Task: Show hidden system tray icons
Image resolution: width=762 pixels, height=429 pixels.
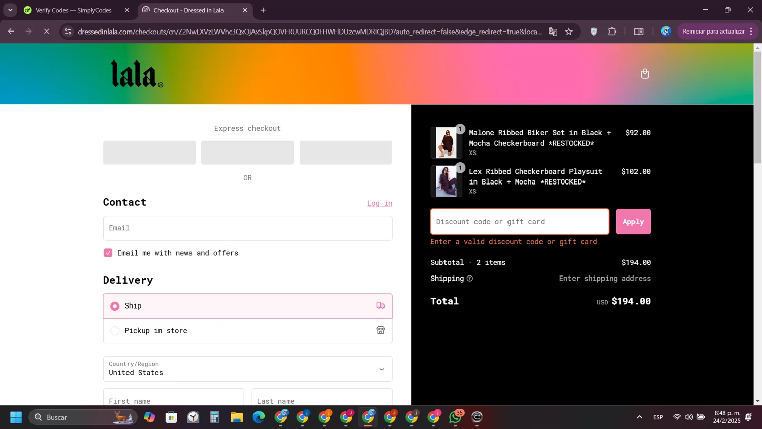Action: click(x=639, y=417)
